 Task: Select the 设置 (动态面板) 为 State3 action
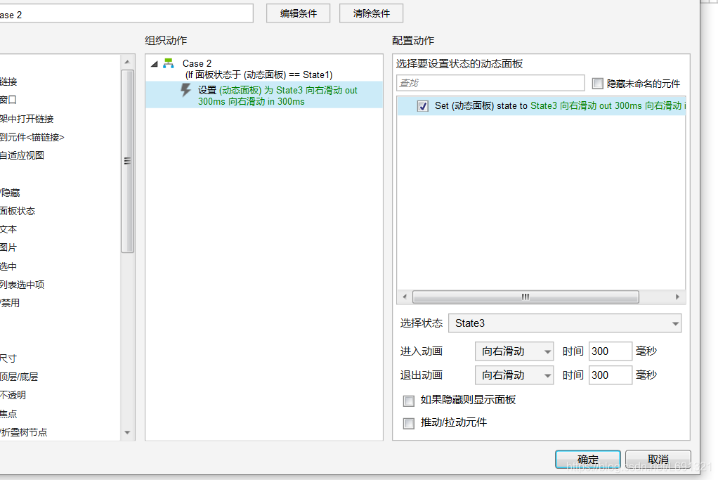264,96
